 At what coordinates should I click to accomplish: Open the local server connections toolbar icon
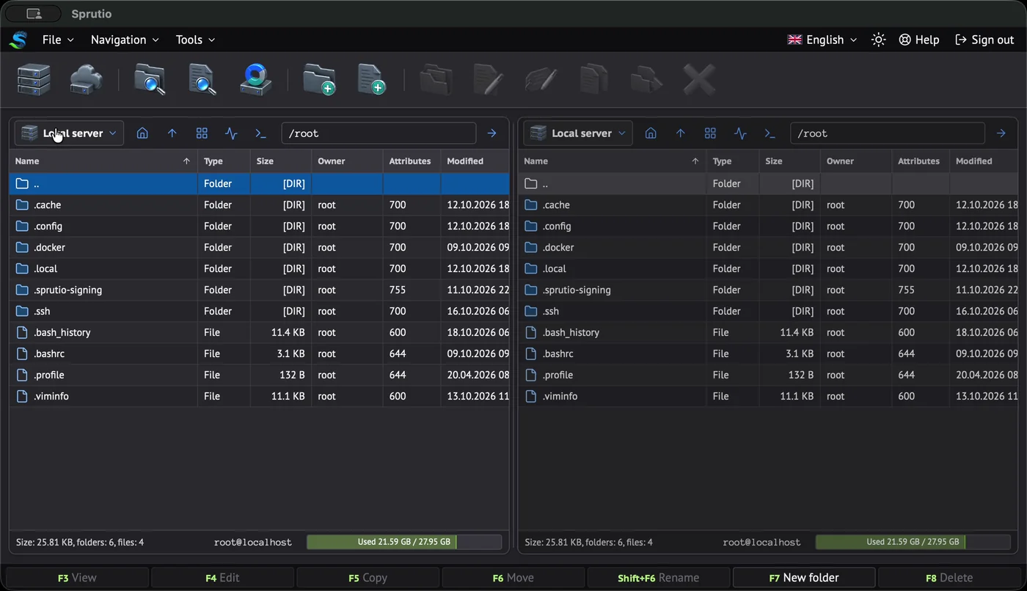pyautogui.click(x=34, y=79)
